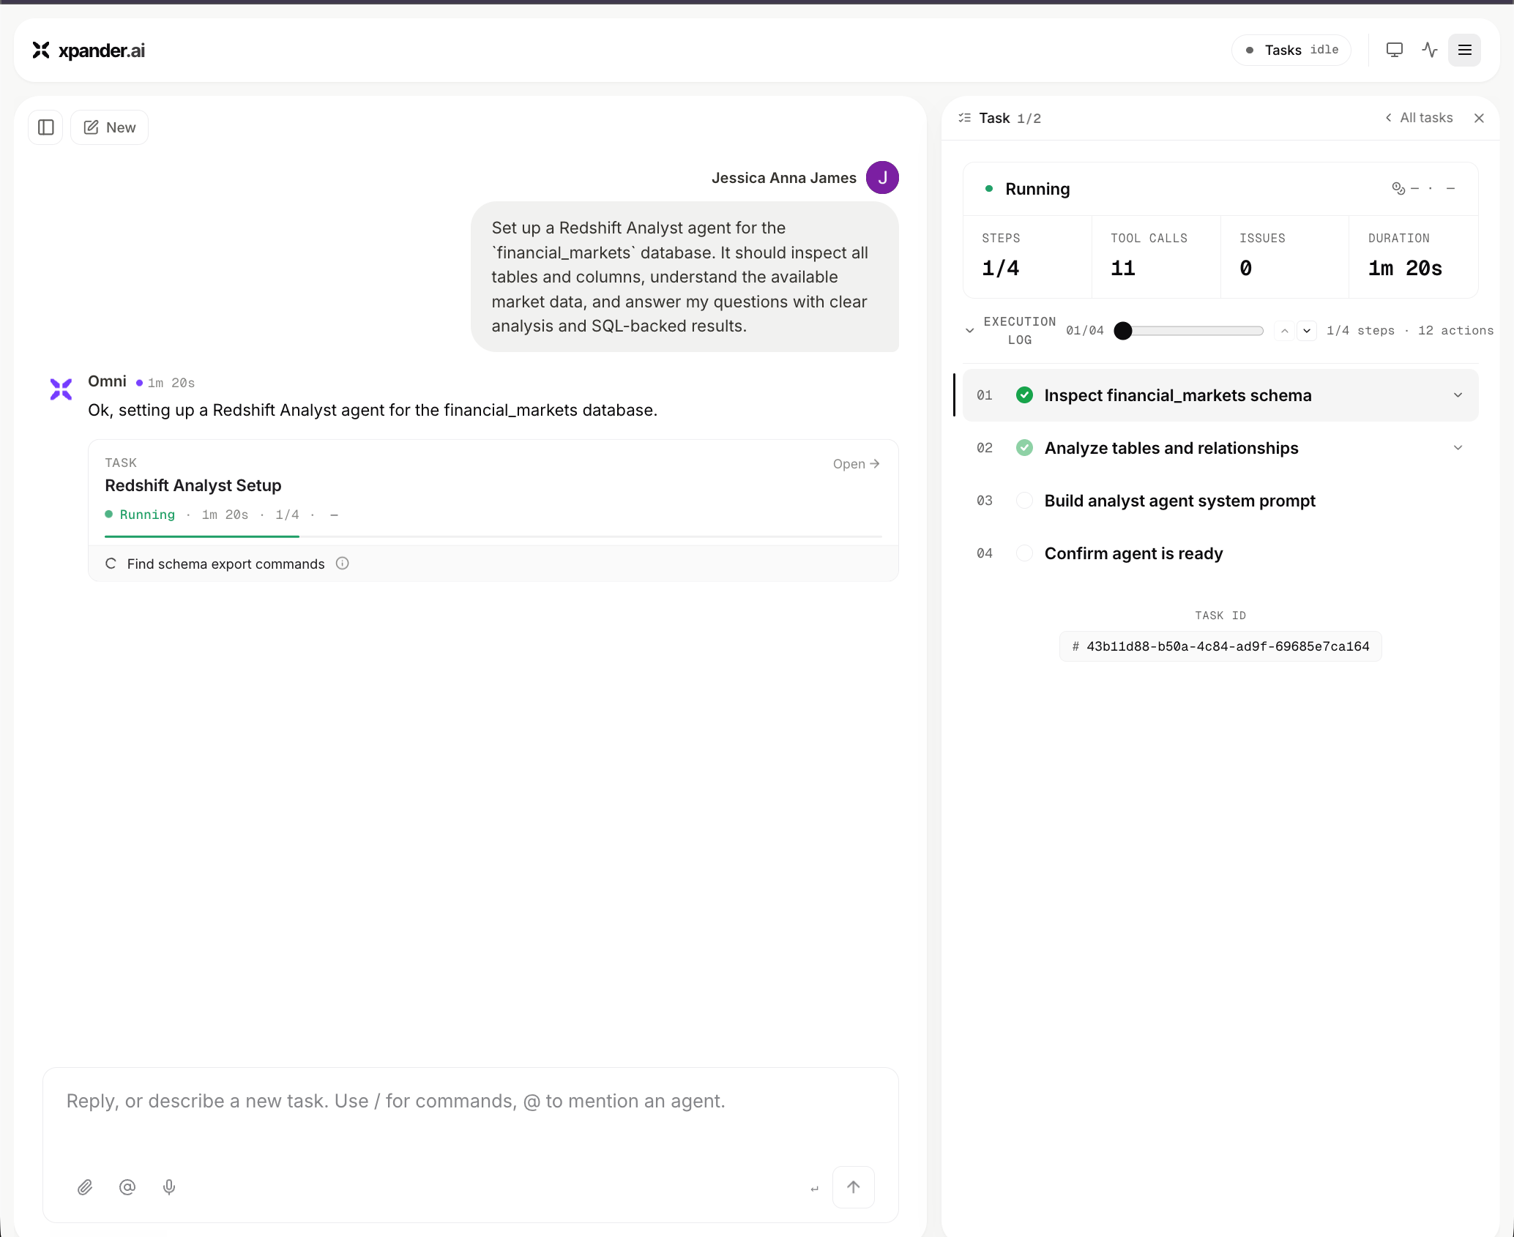
Task: Expand Analyze tables and relationships chevron
Action: (x=1458, y=448)
